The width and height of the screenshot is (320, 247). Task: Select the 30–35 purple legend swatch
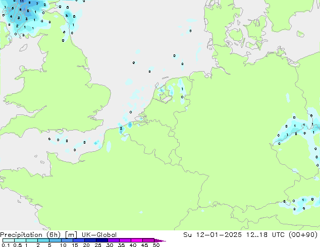tap(114, 240)
